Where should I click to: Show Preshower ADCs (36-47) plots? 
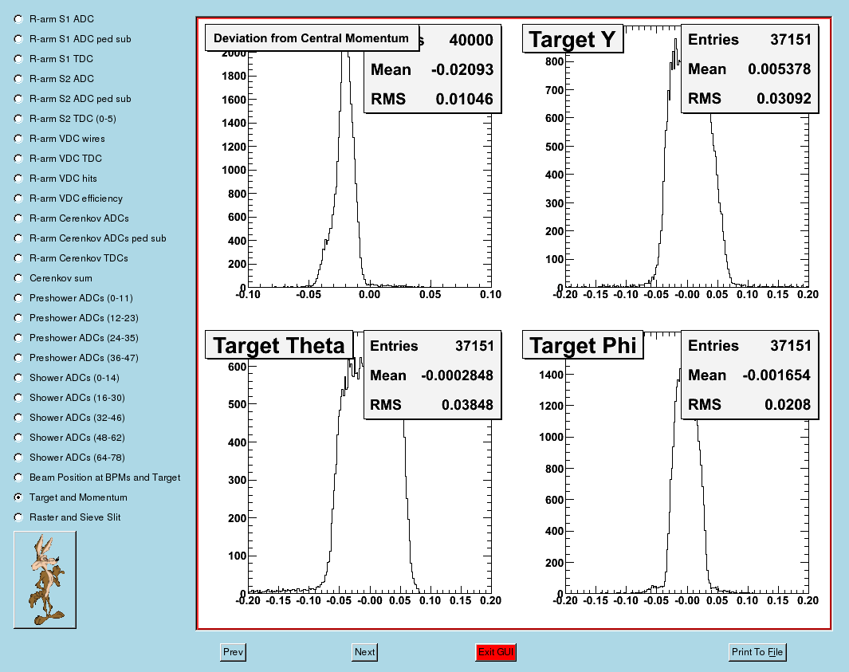pos(18,358)
